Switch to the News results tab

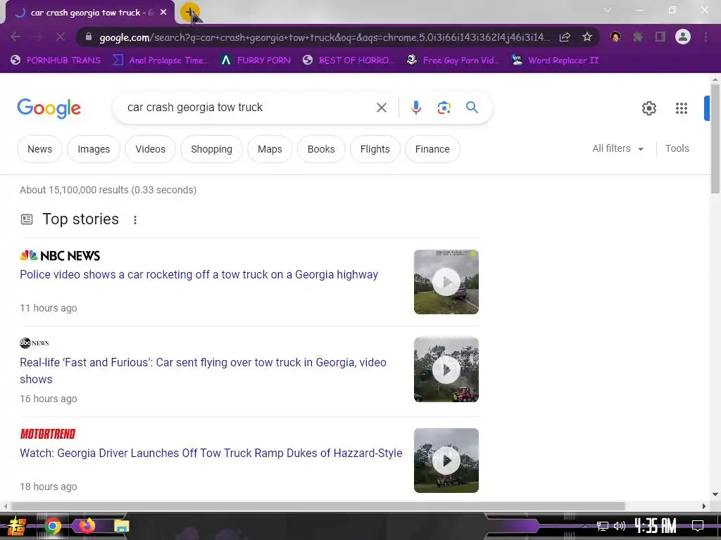[x=39, y=149]
